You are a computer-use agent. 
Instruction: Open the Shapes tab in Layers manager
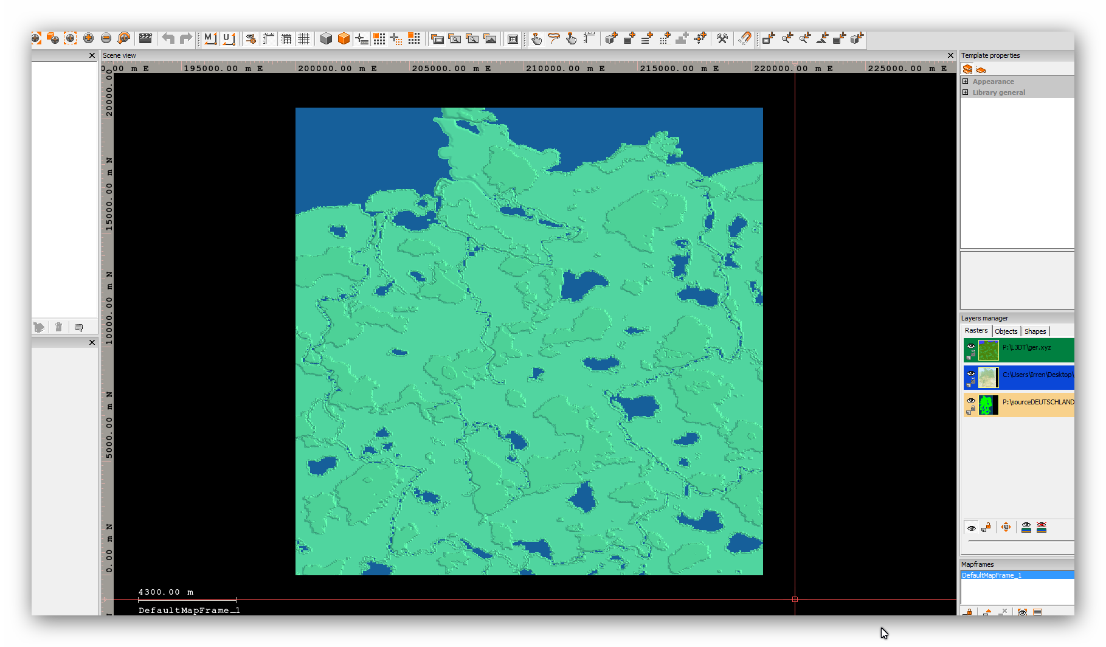tap(1035, 331)
